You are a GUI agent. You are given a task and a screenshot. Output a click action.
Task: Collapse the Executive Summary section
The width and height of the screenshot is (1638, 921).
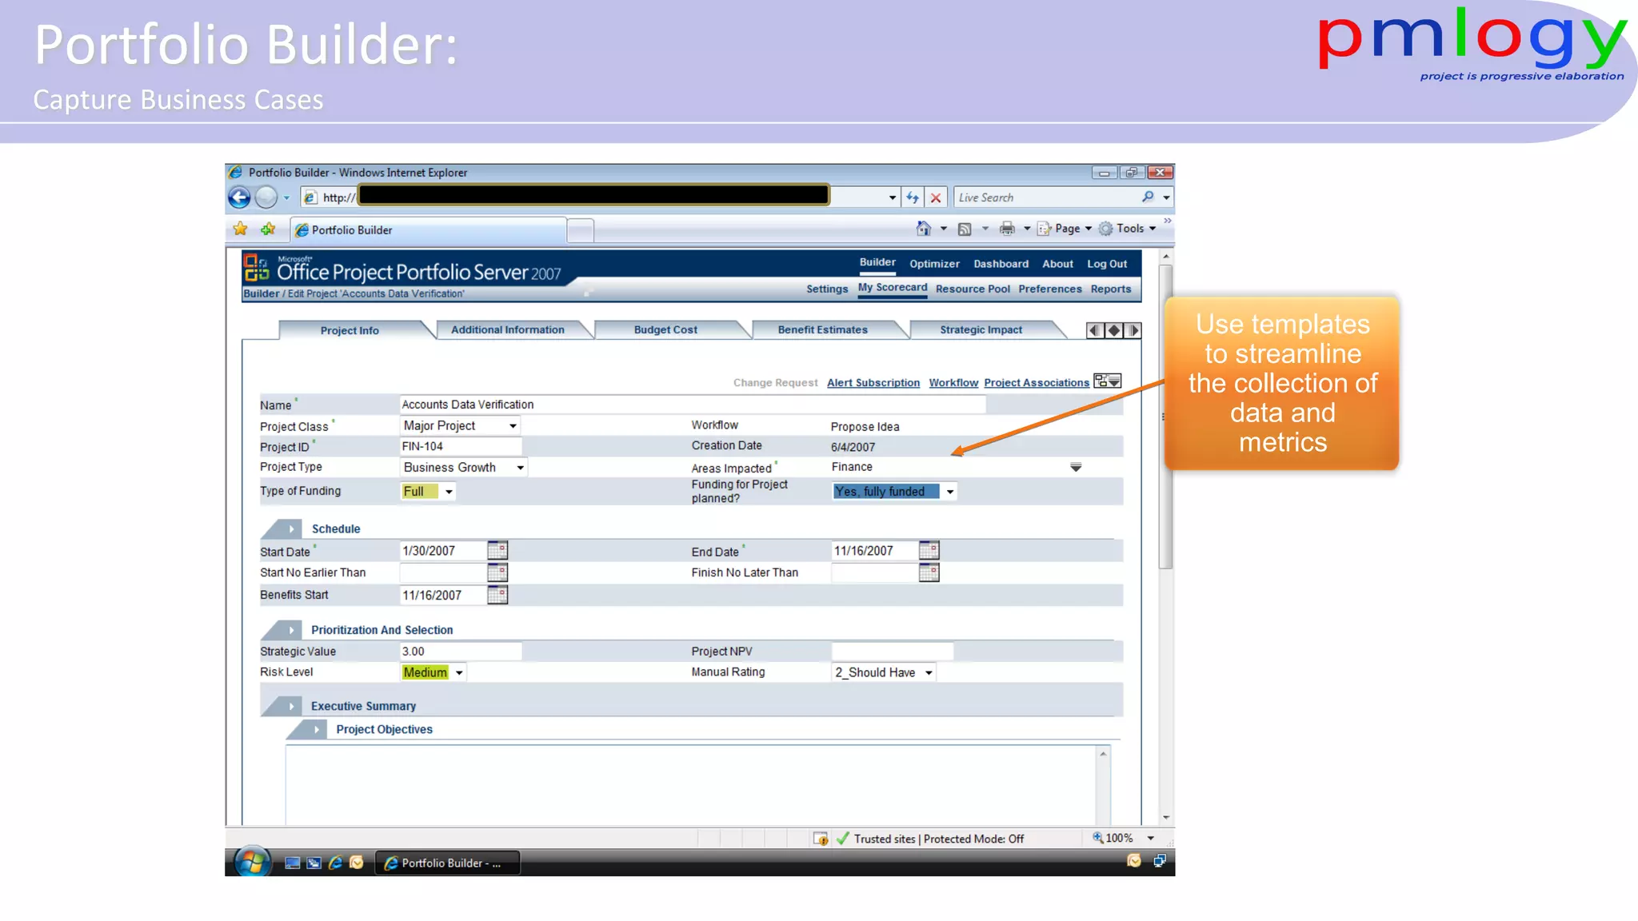[291, 707]
